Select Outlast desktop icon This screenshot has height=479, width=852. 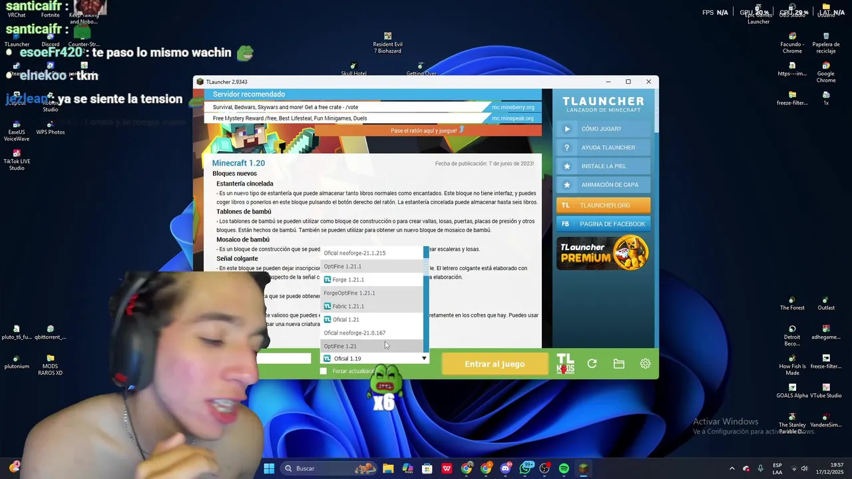coord(826,303)
